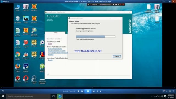Image resolution: width=176 pixels, height=99 pixels.
Task: Open the Graphics Card Driver Update link
Action: tap(57, 51)
